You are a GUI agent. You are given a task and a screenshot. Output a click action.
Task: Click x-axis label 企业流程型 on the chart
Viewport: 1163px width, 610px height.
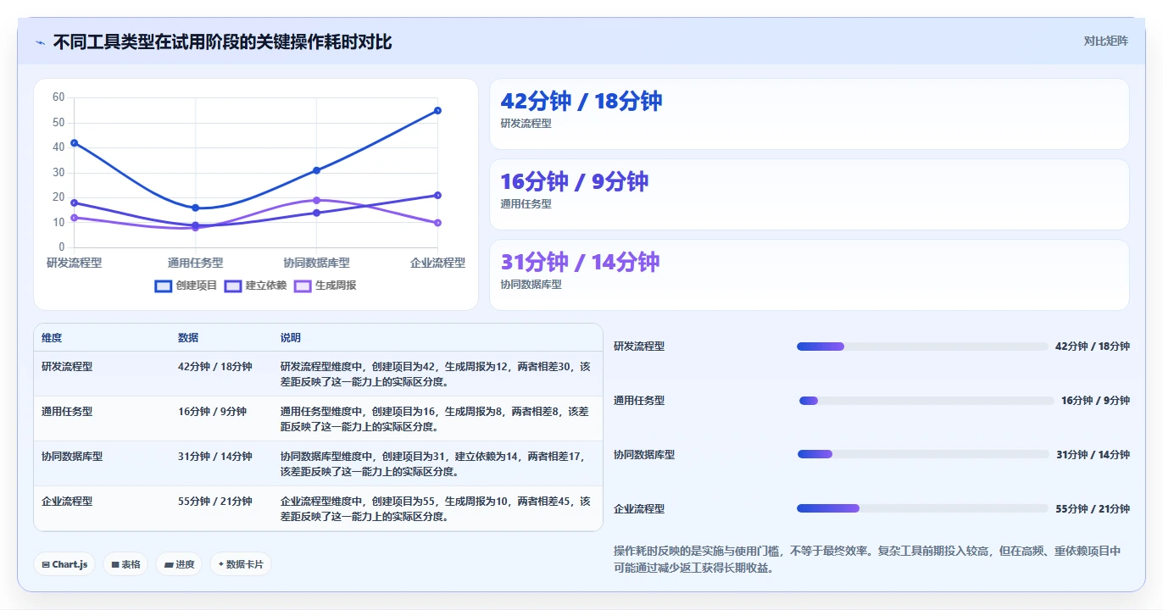click(437, 263)
